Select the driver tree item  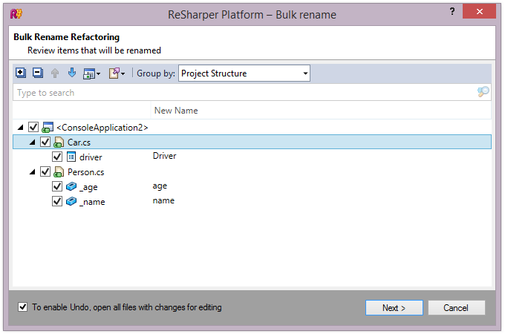[91, 157]
